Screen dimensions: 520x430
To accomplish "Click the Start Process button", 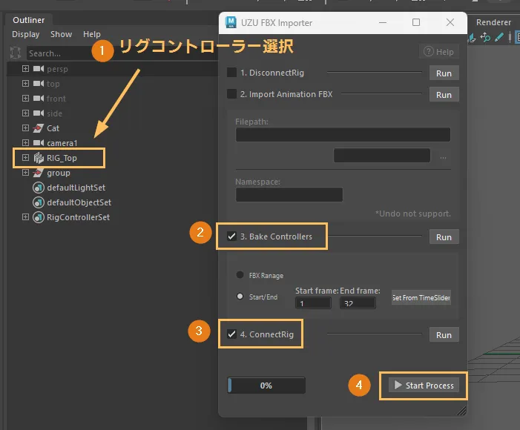I will tap(424, 386).
